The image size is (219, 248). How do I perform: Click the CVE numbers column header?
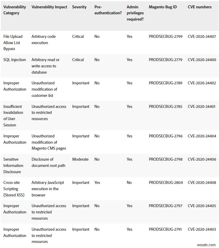[x=200, y=7]
